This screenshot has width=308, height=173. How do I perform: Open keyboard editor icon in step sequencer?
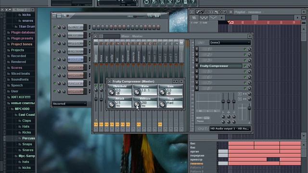point(157,16)
